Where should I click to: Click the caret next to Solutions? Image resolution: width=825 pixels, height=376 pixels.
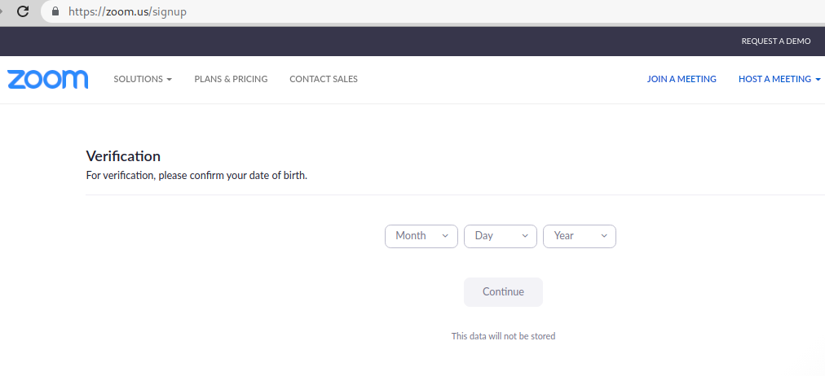click(x=169, y=79)
